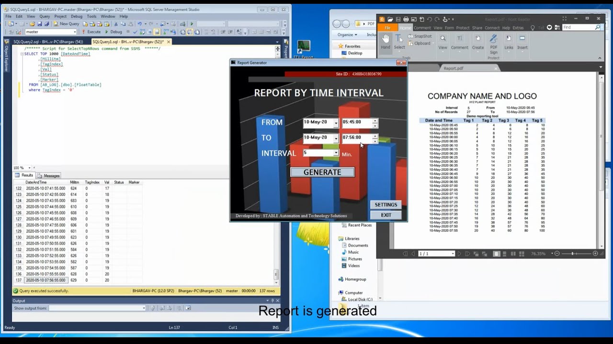The image size is (613, 344).
Task: Collapse the Foxit ribbon with the chevron
Action: pos(600,58)
